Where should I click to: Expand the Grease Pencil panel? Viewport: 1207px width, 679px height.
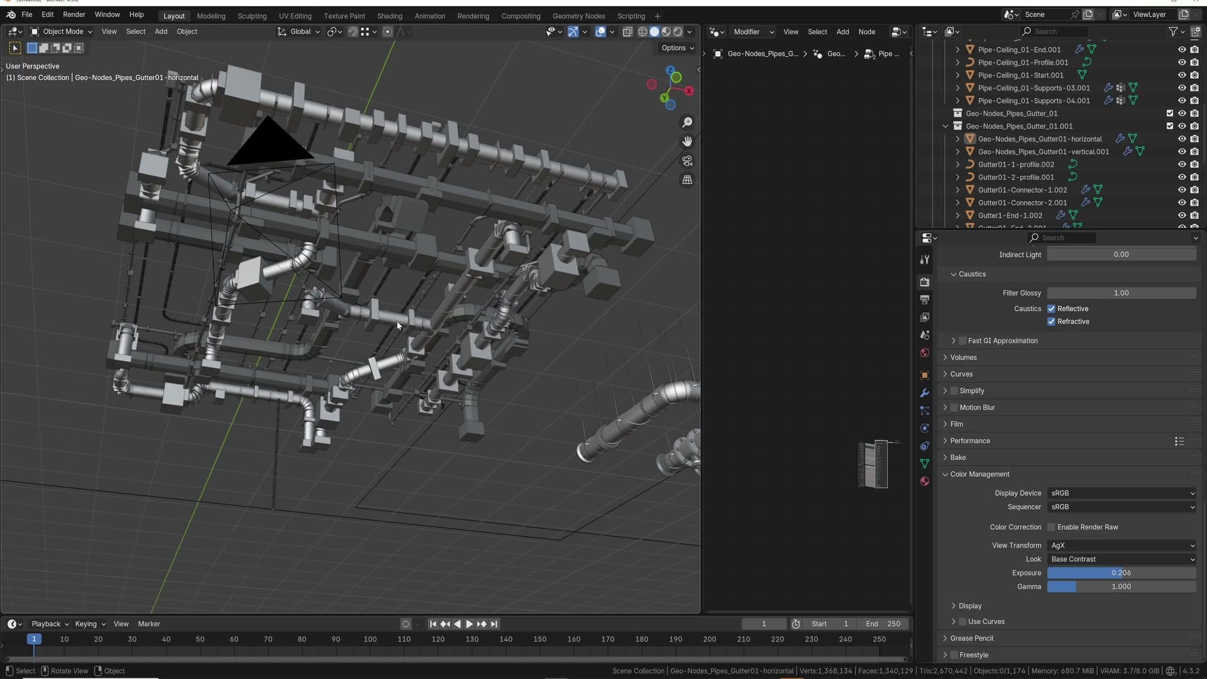945,639
